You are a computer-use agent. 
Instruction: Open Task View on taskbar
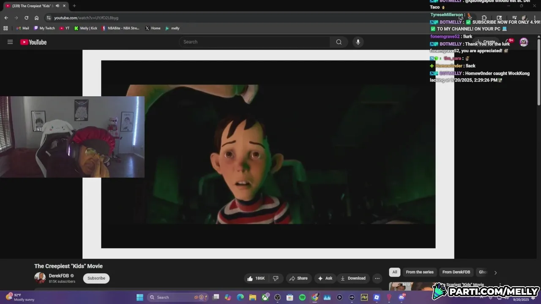click(x=216, y=297)
